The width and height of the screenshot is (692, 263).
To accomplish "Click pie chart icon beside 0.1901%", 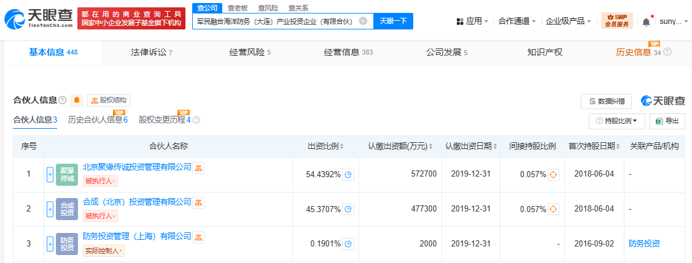I will pyautogui.click(x=348, y=243).
